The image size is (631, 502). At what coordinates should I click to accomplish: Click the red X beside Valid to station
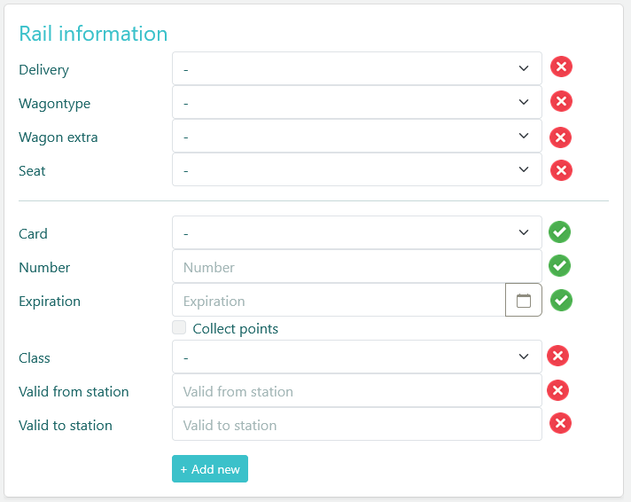560,424
